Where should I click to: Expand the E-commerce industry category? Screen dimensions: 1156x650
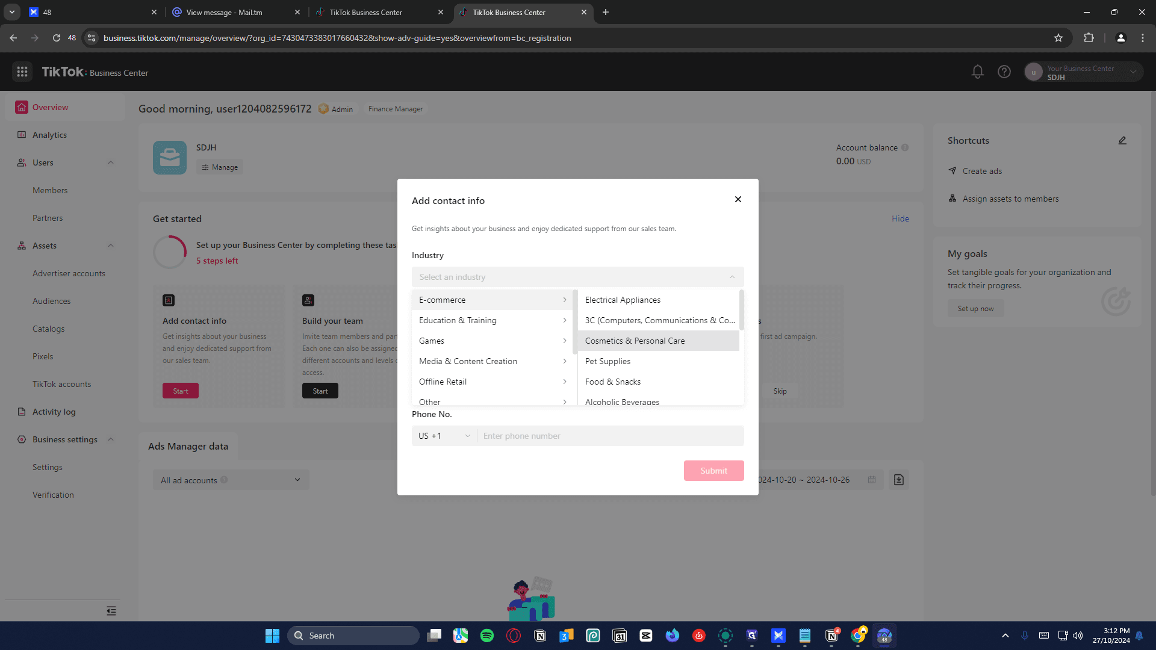click(492, 300)
